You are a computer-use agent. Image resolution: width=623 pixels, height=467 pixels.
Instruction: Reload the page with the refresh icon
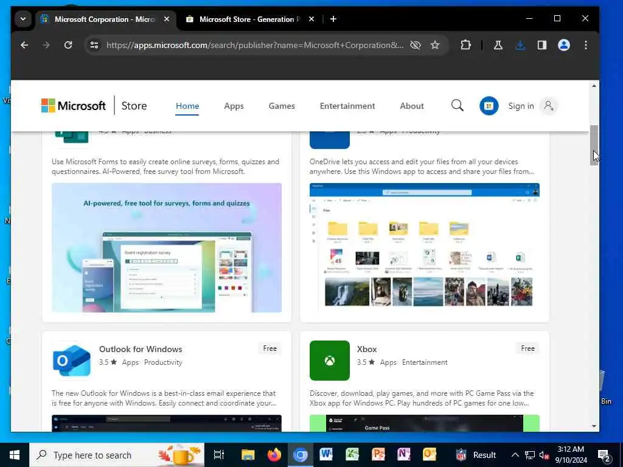click(68, 45)
